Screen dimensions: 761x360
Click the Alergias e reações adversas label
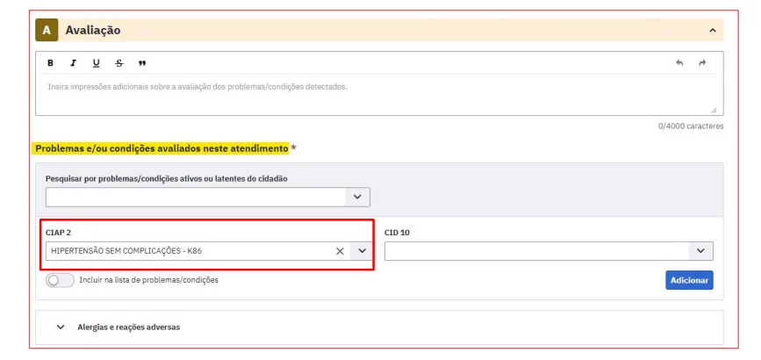(x=129, y=327)
